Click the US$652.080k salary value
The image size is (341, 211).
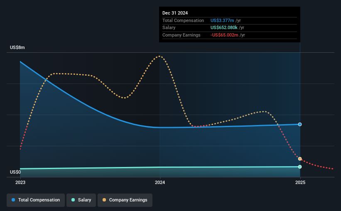224,28
